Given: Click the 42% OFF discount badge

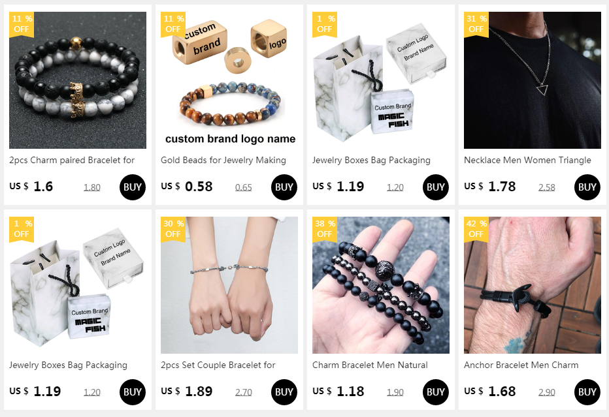Looking at the screenshot, I should tap(476, 229).
